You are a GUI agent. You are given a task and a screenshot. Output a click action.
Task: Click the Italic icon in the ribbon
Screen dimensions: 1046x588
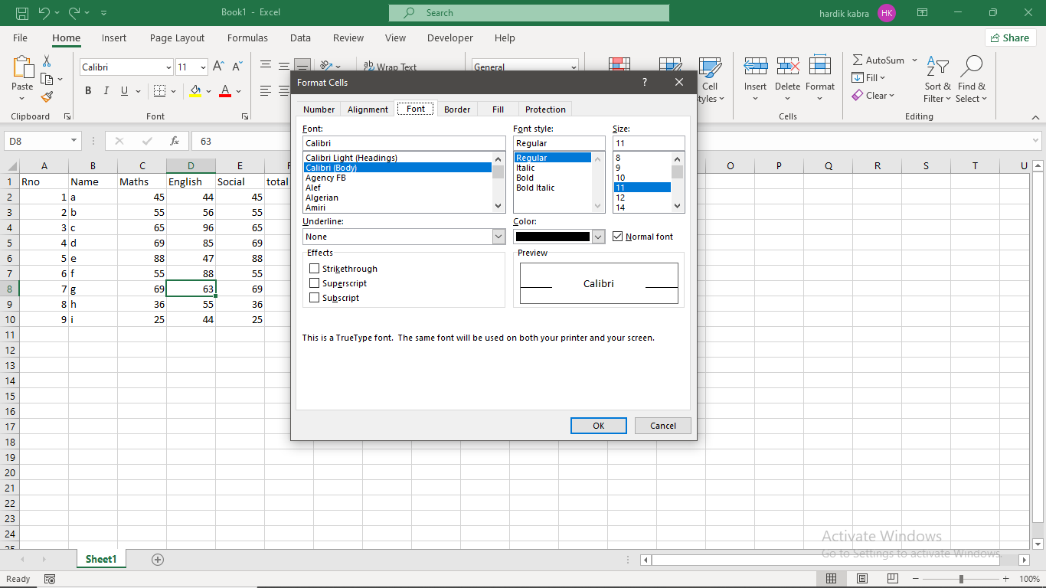(x=106, y=91)
